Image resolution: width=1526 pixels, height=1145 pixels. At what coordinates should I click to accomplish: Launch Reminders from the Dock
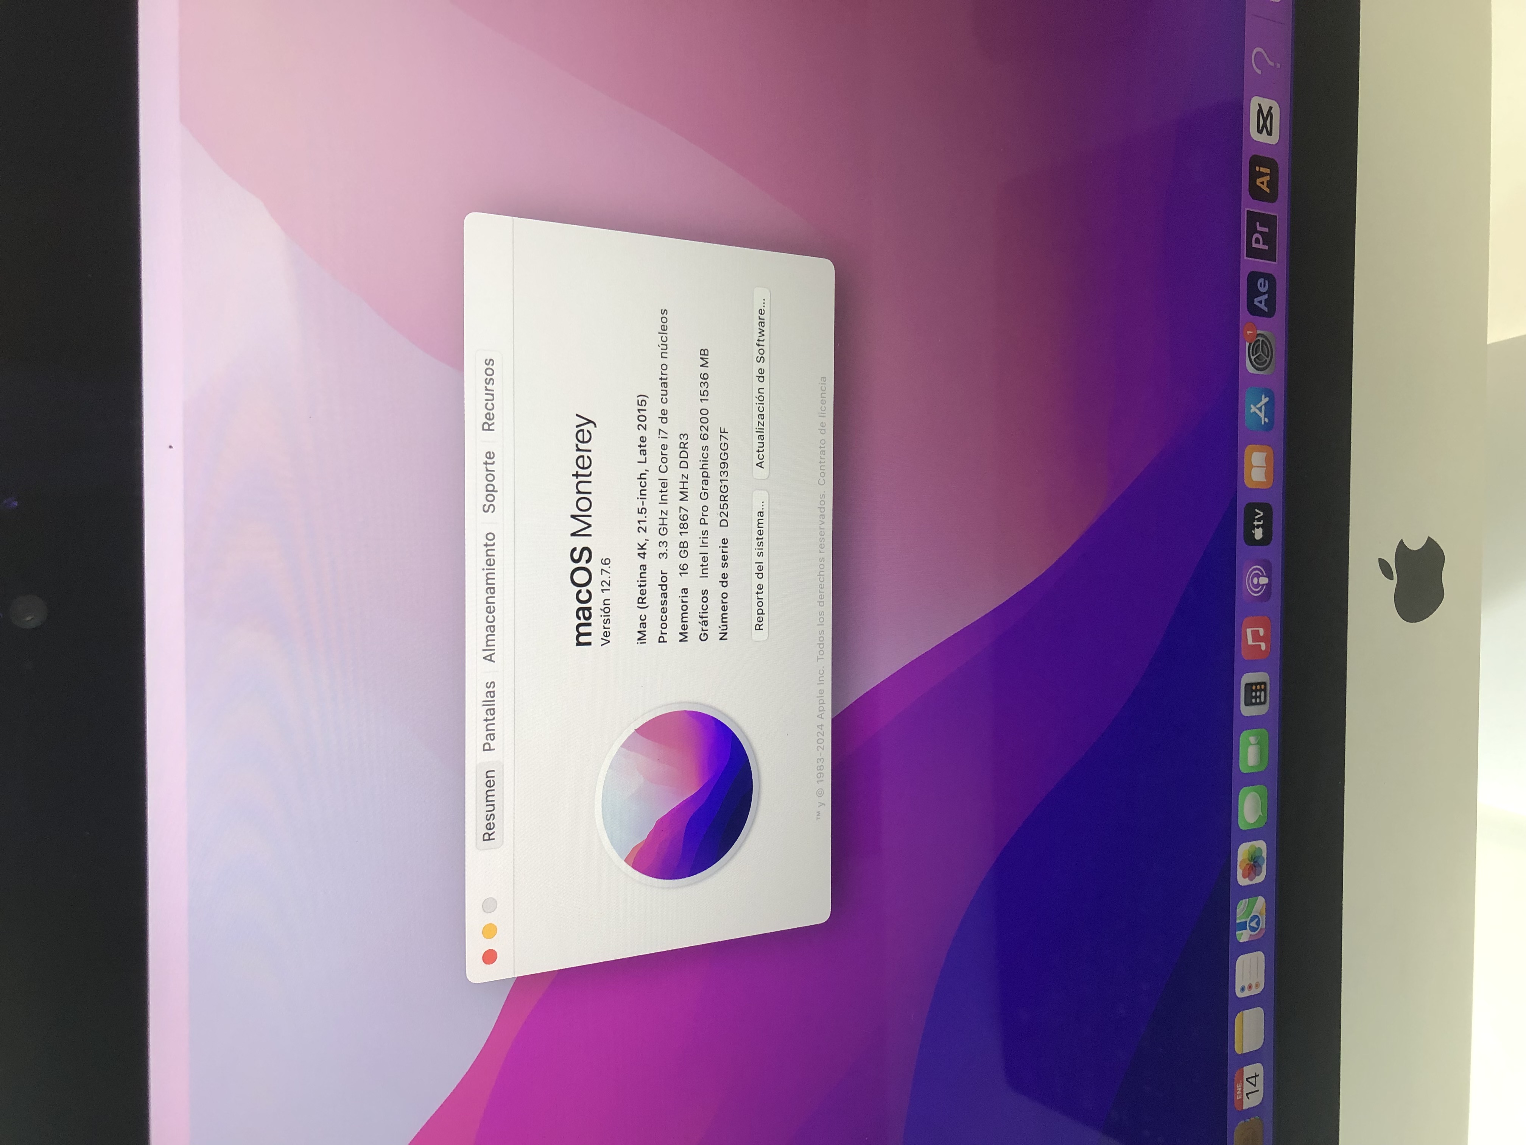(1250, 975)
